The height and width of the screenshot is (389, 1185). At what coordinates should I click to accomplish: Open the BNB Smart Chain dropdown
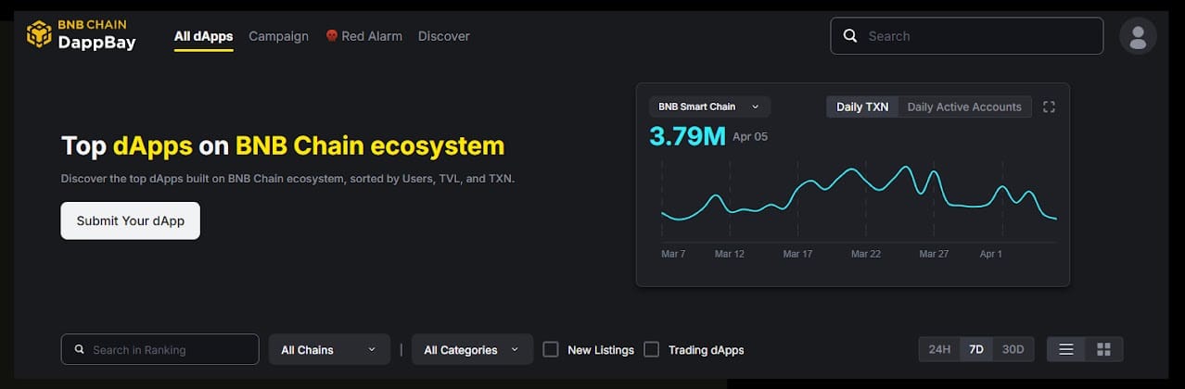709,107
